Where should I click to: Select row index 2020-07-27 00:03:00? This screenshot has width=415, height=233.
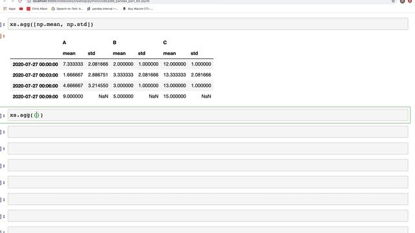coord(35,75)
